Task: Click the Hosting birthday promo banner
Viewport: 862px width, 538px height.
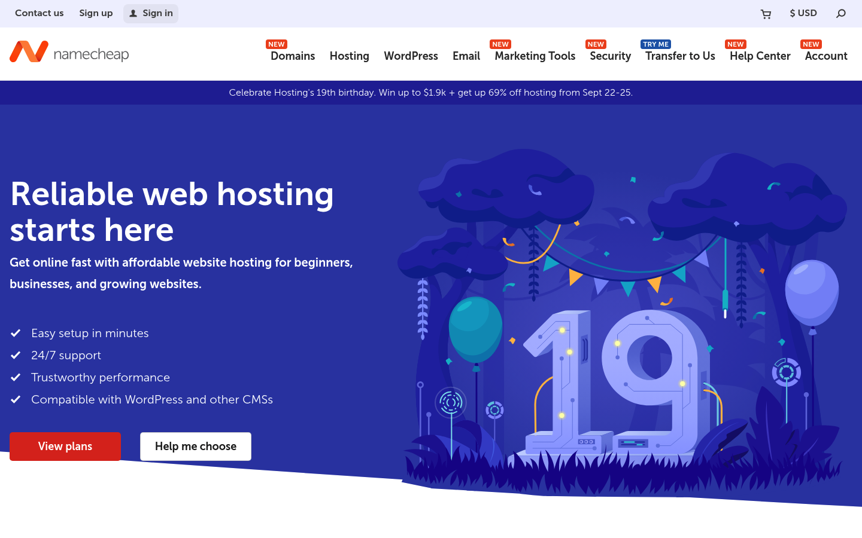Action: coord(431,93)
